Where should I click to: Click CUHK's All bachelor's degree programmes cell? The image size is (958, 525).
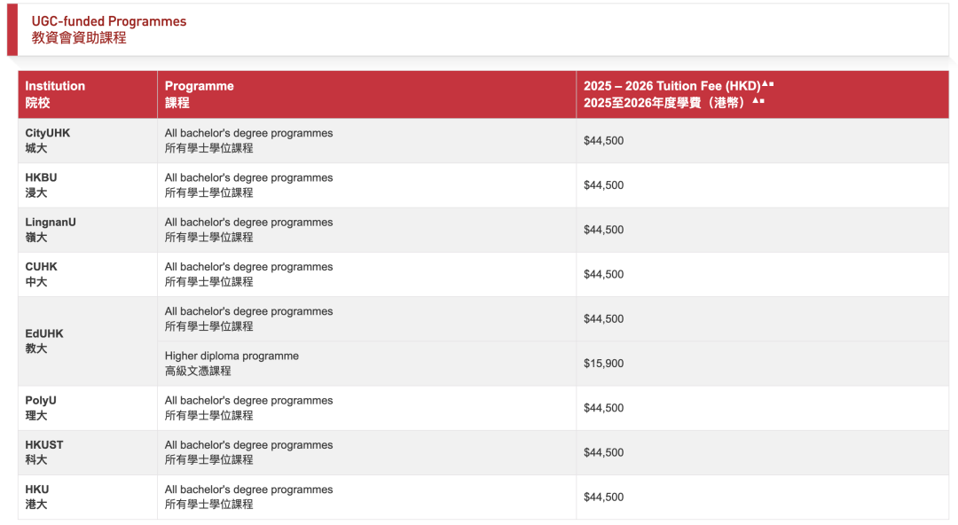click(366, 274)
